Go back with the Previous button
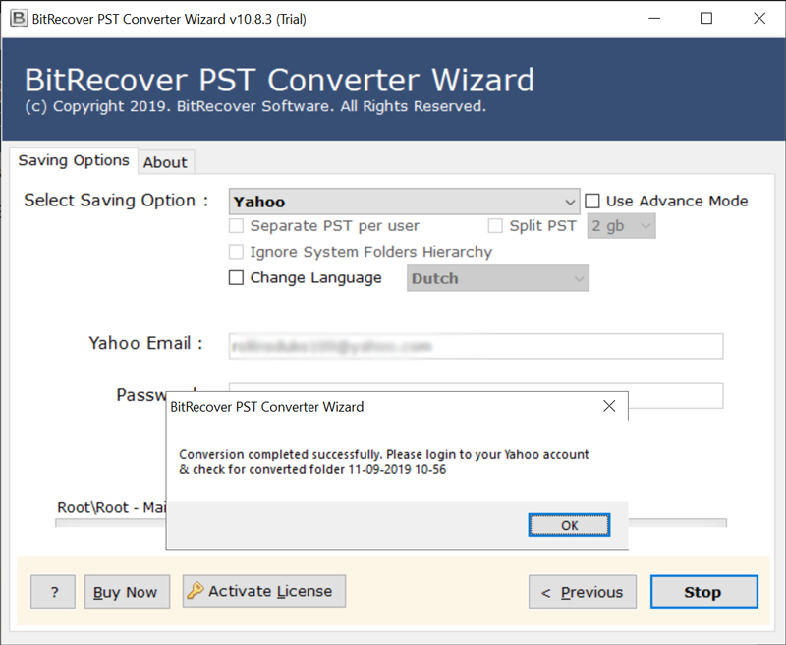The image size is (786, 645). 583,592
